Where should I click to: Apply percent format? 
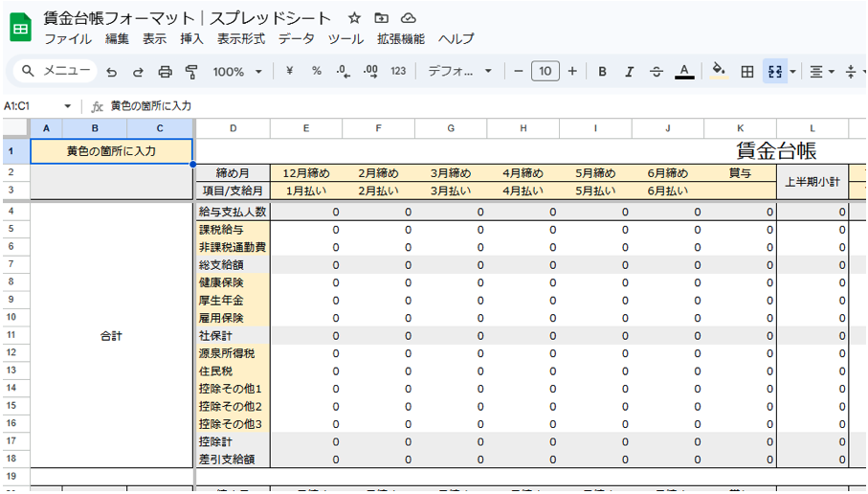[x=317, y=71]
